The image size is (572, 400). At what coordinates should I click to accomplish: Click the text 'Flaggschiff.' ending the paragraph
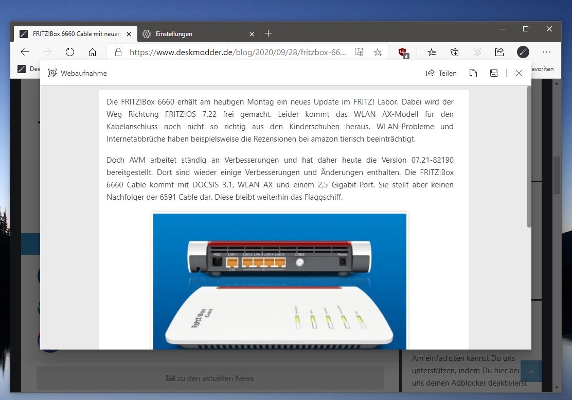323,197
